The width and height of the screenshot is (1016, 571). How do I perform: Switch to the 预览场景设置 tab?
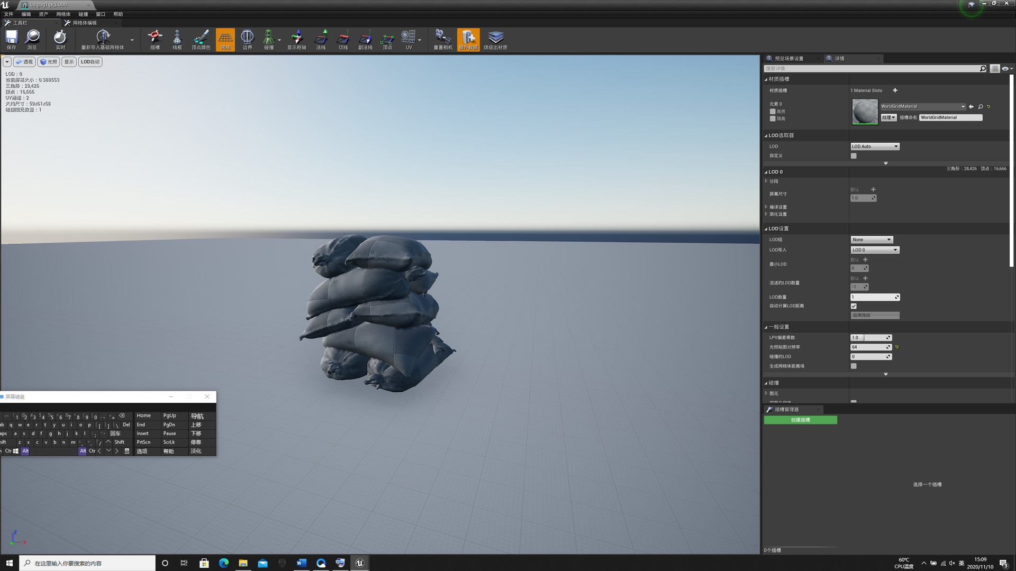click(788, 59)
